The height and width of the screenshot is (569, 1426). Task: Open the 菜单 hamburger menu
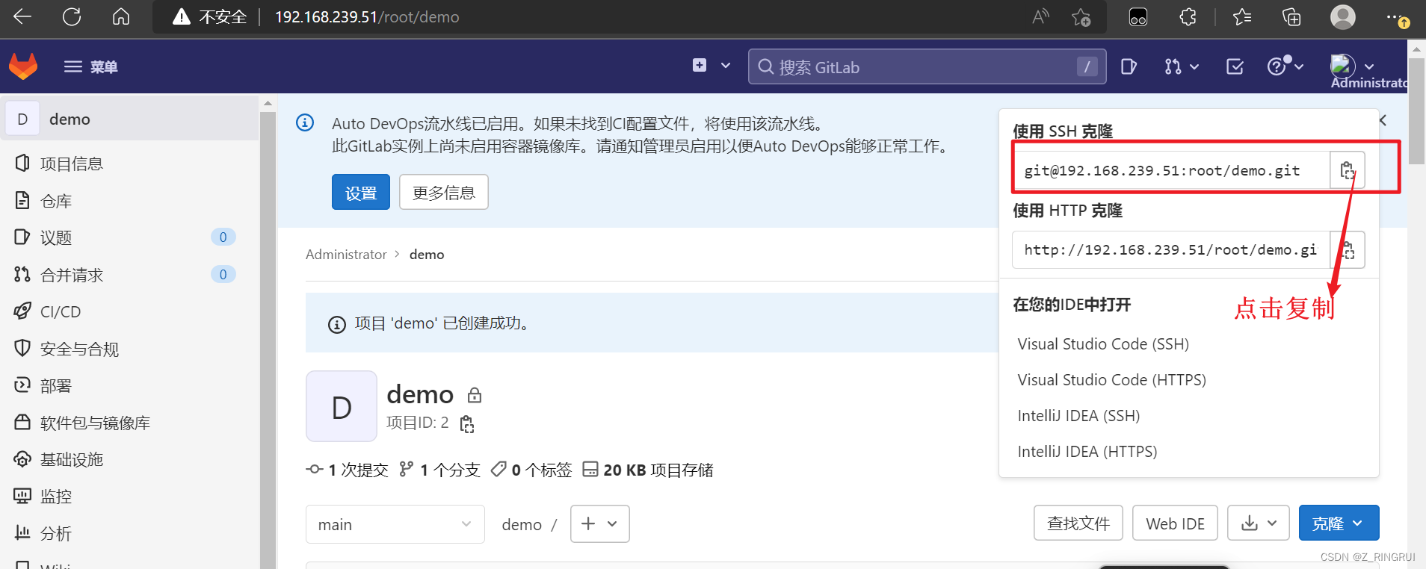pyautogui.click(x=90, y=66)
